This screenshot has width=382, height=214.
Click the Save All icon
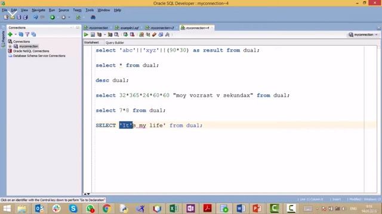pos(25,17)
